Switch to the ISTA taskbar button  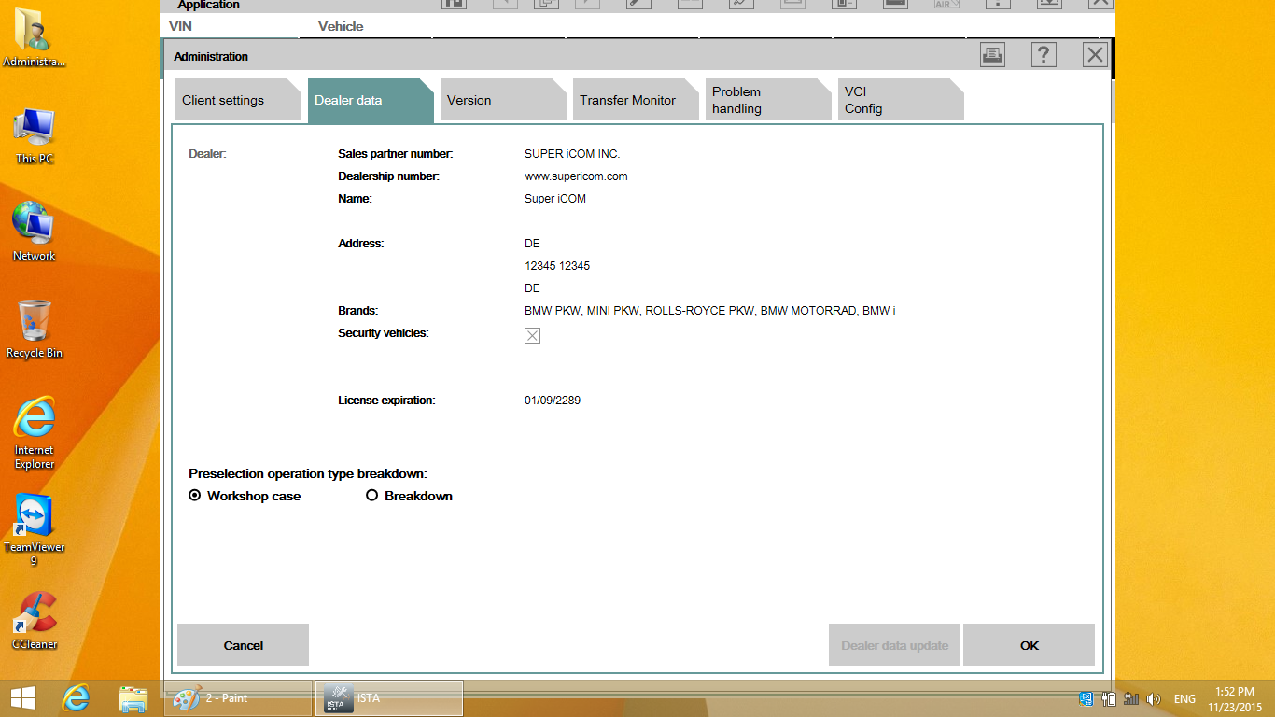389,698
